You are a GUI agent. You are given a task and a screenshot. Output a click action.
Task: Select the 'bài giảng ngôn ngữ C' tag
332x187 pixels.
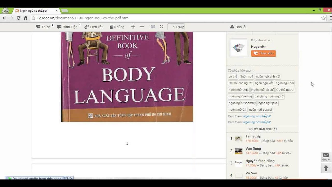click(269, 96)
